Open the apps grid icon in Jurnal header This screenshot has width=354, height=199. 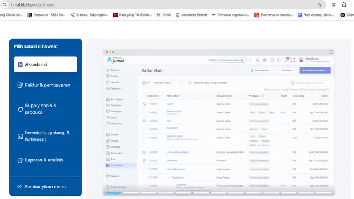click(293, 60)
